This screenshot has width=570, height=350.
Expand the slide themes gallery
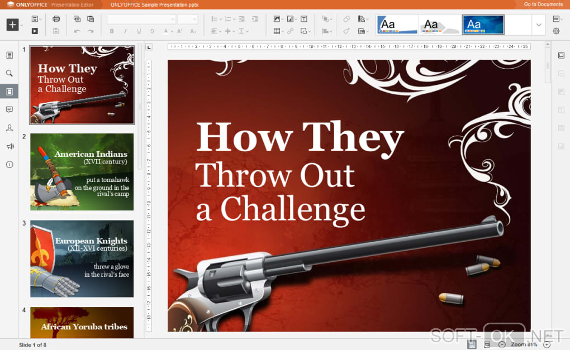539,25
